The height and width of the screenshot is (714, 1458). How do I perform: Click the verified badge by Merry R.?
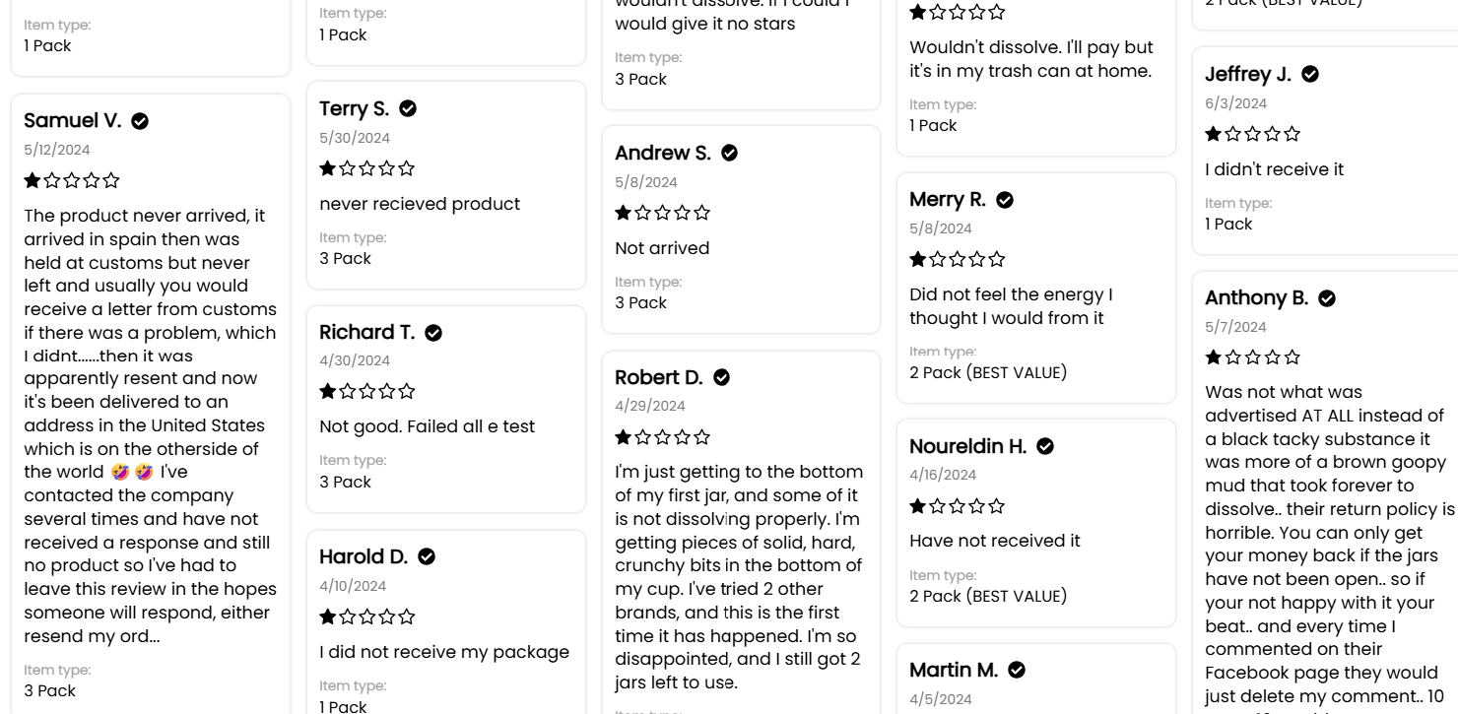pos(1005,200)
